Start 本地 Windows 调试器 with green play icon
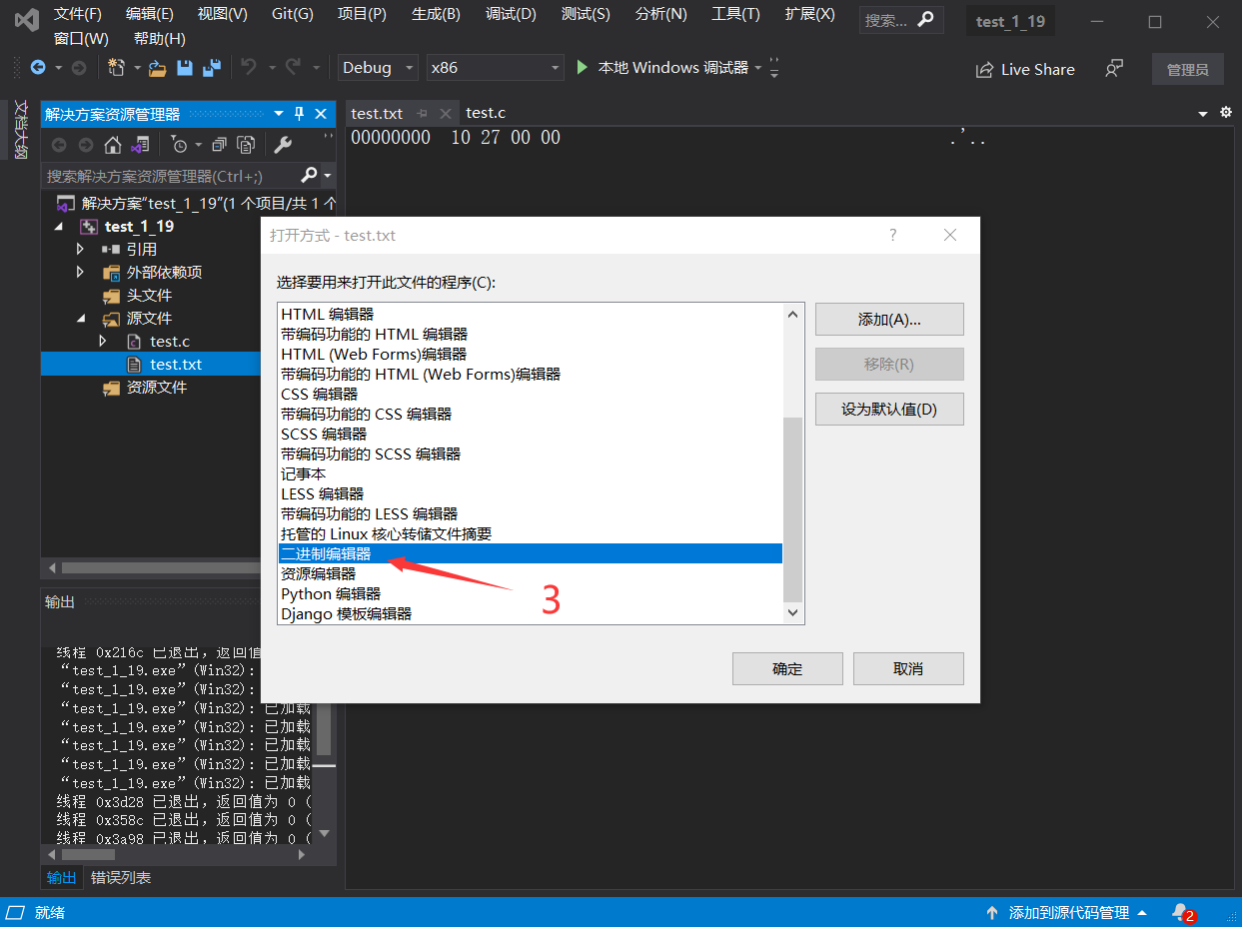Image resolution: width=1242 pixels, height=927 pixels. (x=583, y=67)
